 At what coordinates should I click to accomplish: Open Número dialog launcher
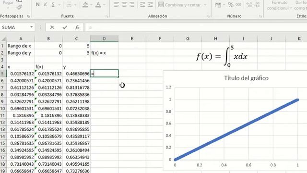pos(260,16)
